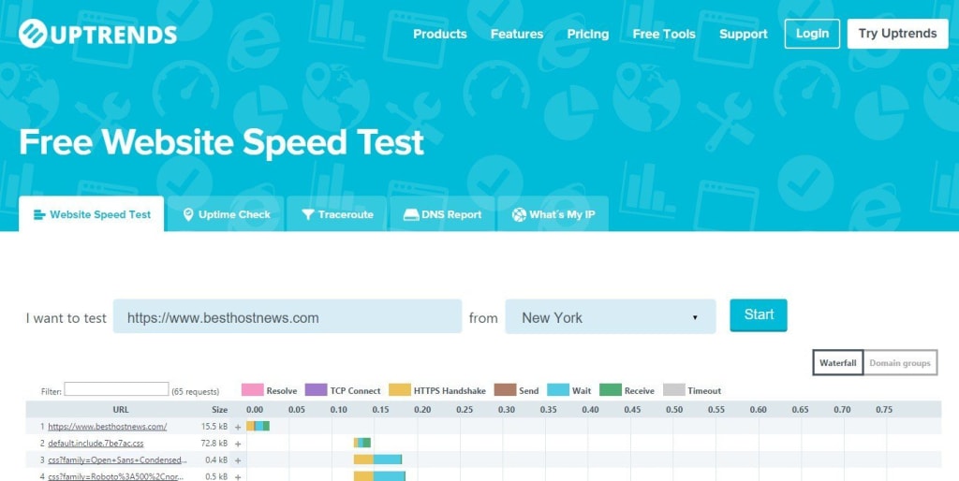Click the Free Website Speed Test heading
The image size is (959, 481).
tap(221, 142)
